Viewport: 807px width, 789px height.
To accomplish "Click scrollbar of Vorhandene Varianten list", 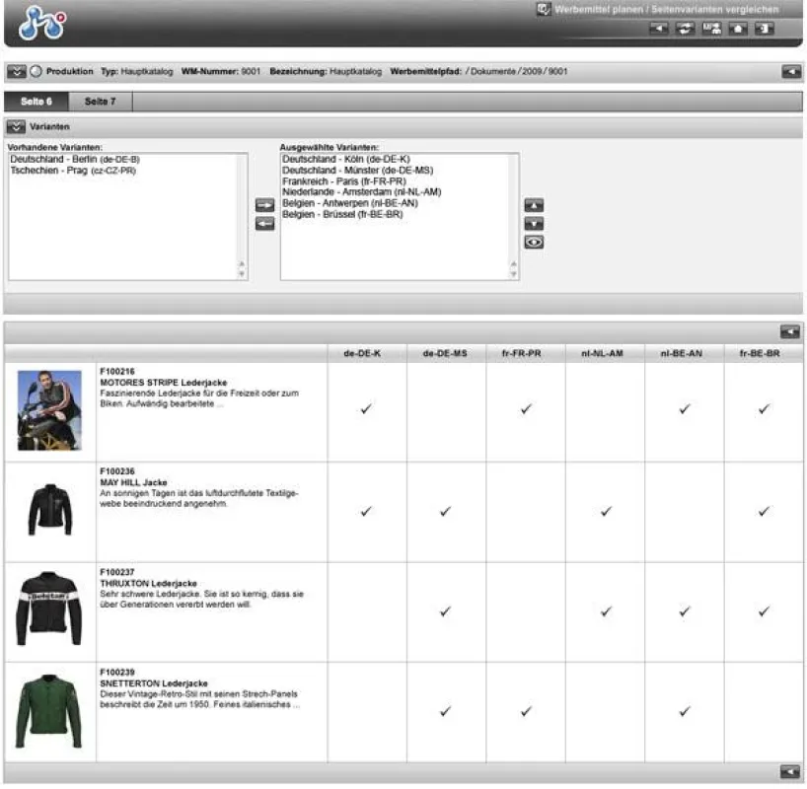I will [242, 217].
